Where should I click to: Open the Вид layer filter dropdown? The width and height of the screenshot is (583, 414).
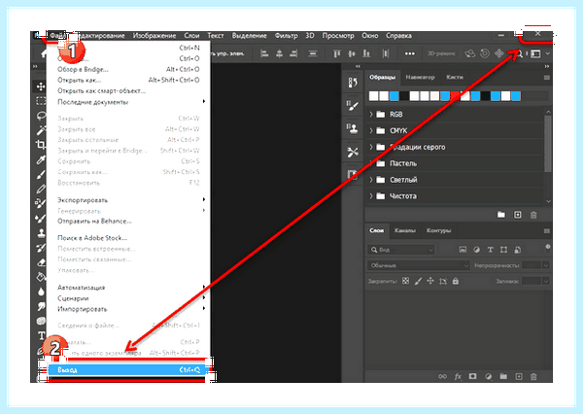[x=401, y=250]
